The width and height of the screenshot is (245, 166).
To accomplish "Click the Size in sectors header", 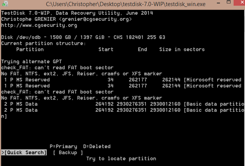I will pos(182,49).
